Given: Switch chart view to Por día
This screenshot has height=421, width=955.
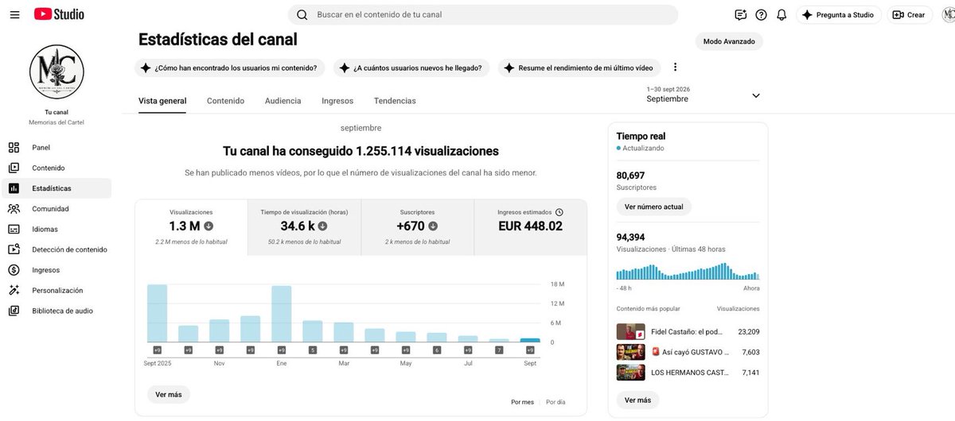Looking at the screenshot, I should (x=555, y=402).
